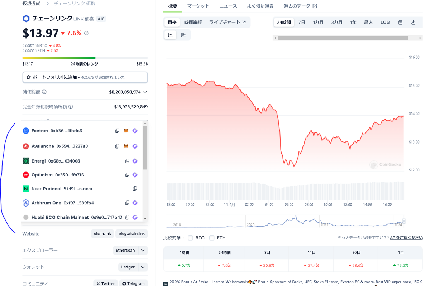Open the Ledger wallet dropdown arrow
430x286 pixels.
(143, 267)
